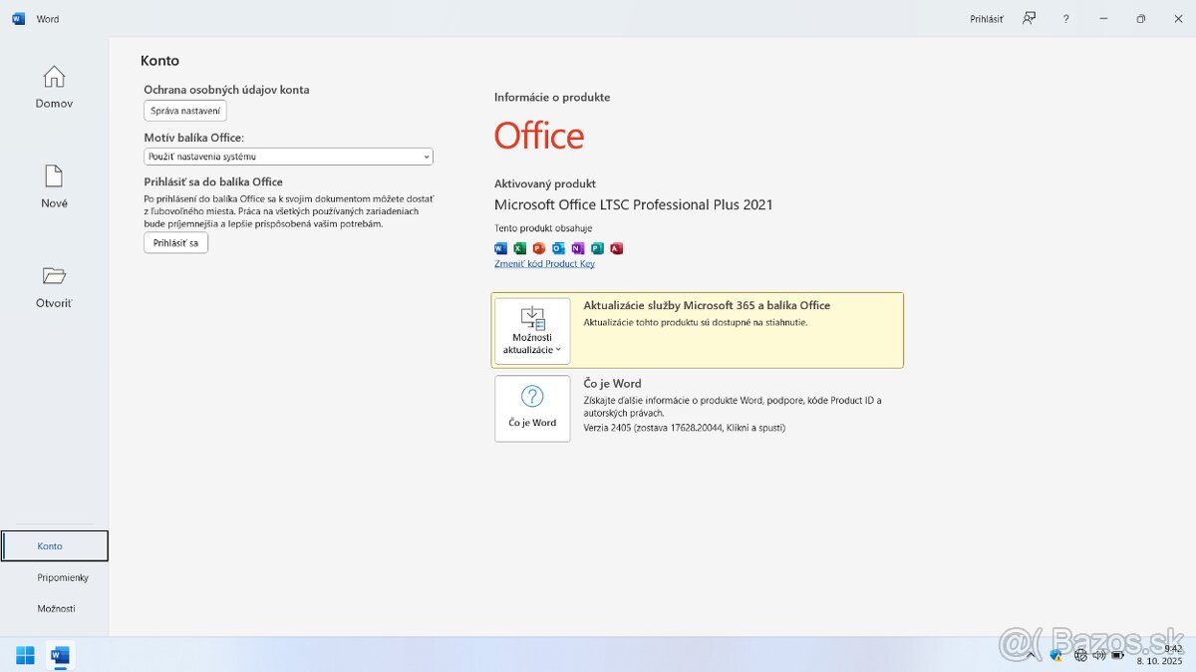Screen dimensions: 1196x672
Task: Click the question mark help icon
Action: [x=1065, y=19]
